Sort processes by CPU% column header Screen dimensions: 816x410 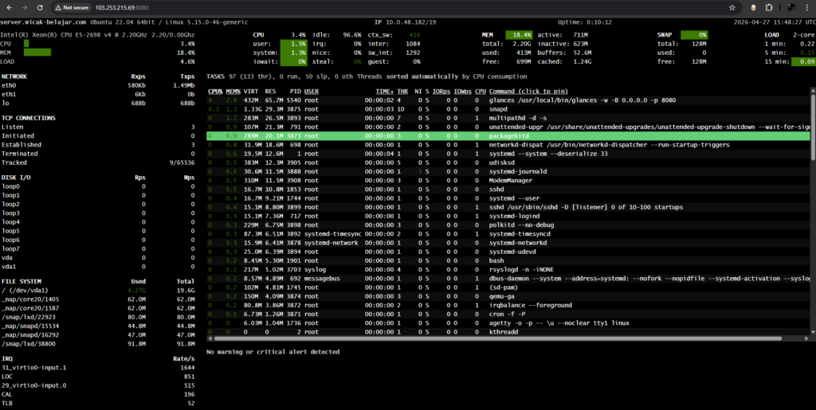click(x=215, y=92)
